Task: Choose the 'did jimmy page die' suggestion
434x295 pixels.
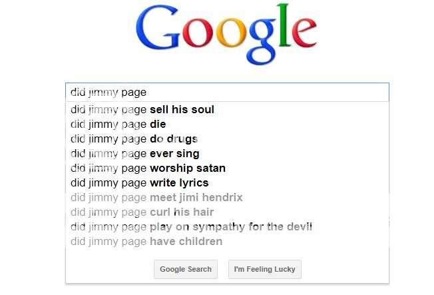Action: 118,124
